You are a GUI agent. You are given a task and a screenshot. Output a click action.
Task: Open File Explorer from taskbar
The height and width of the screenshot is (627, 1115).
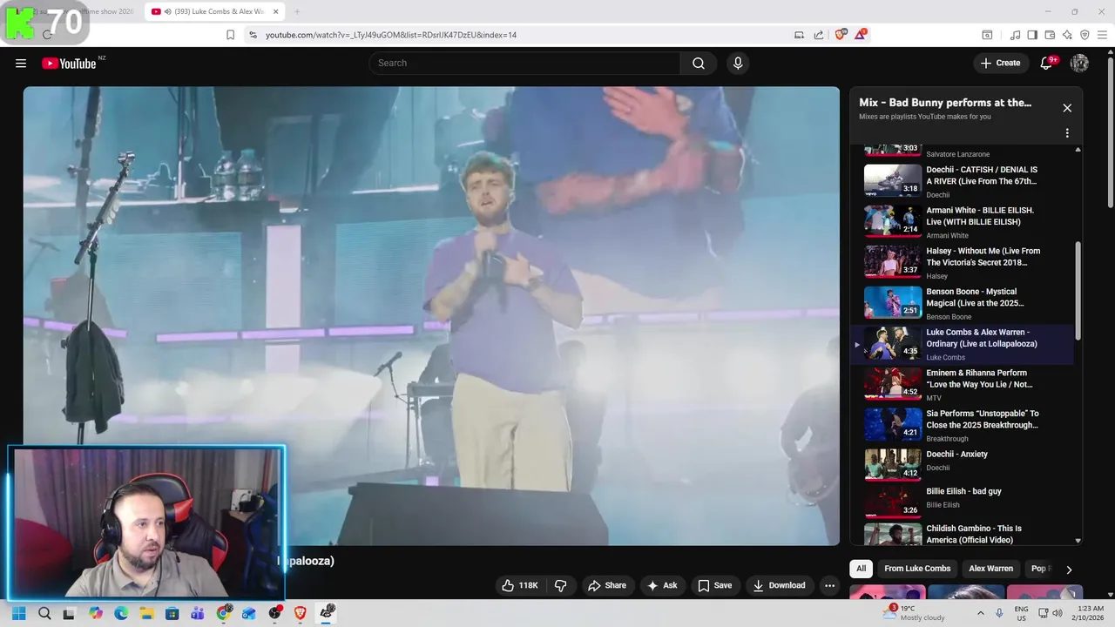click(146, 613)
